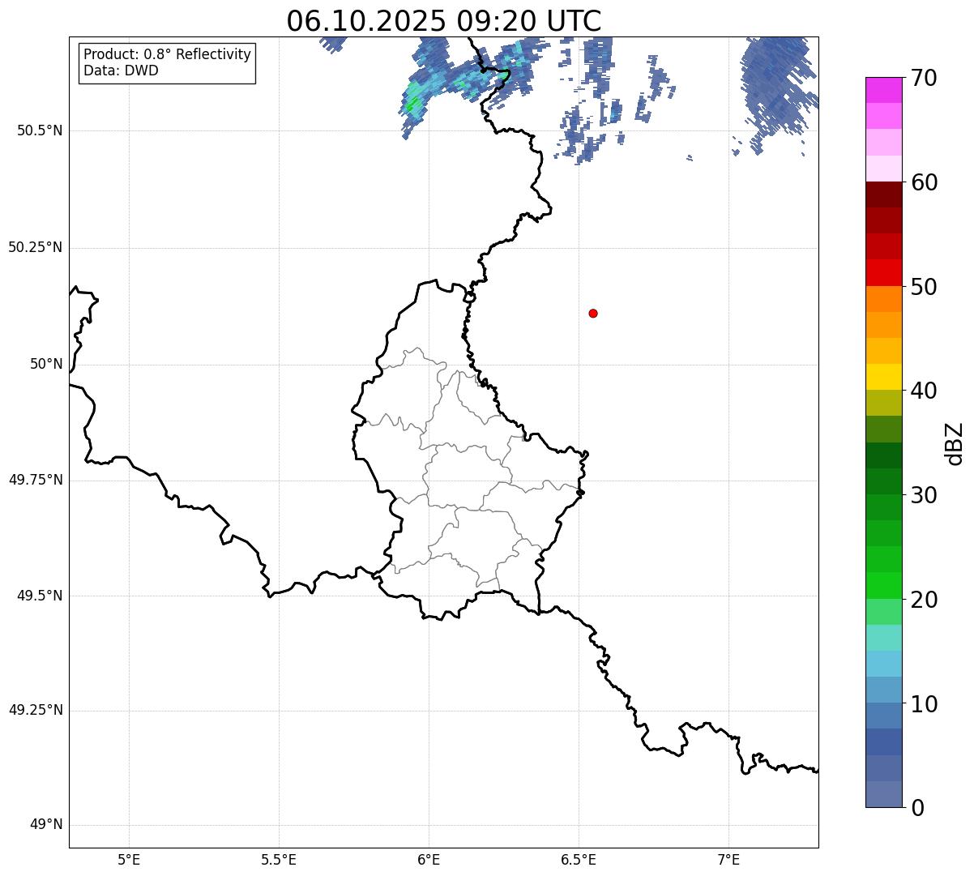Pick the cyan swatch near 13 dBZ
This screenshot has height=876, width=974.
click(883, 664)
